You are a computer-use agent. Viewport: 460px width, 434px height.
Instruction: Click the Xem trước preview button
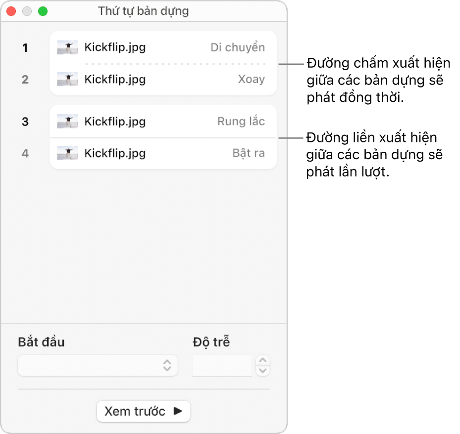pos(144,411)
